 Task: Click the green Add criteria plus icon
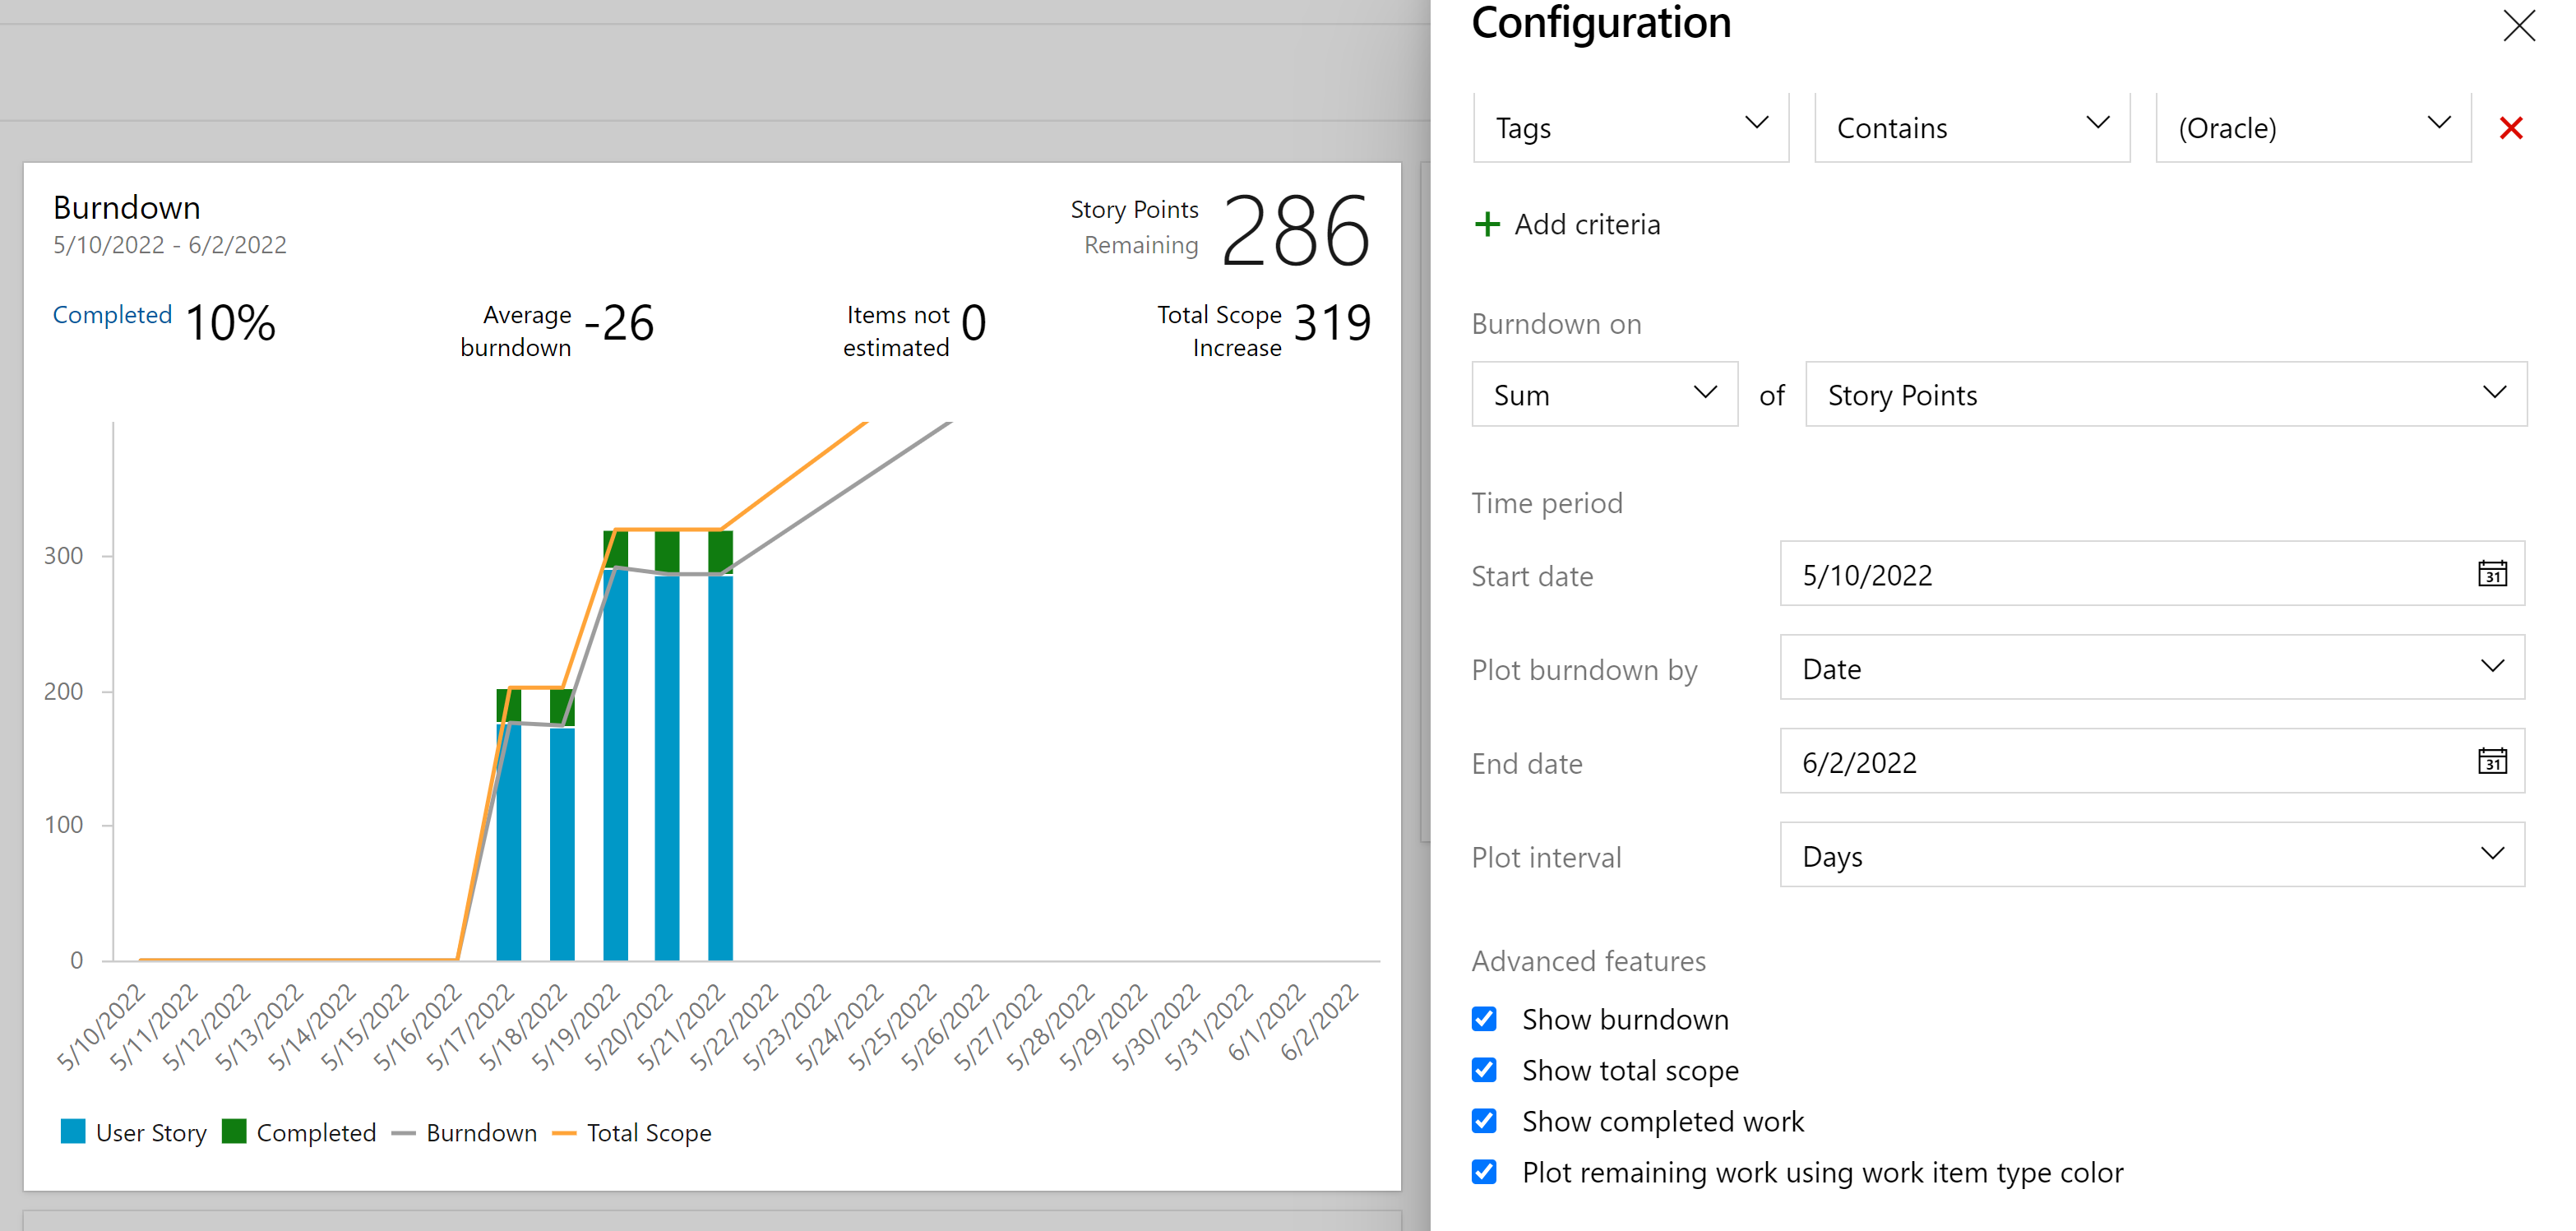pyautogui.click(x=1488, y=224)
